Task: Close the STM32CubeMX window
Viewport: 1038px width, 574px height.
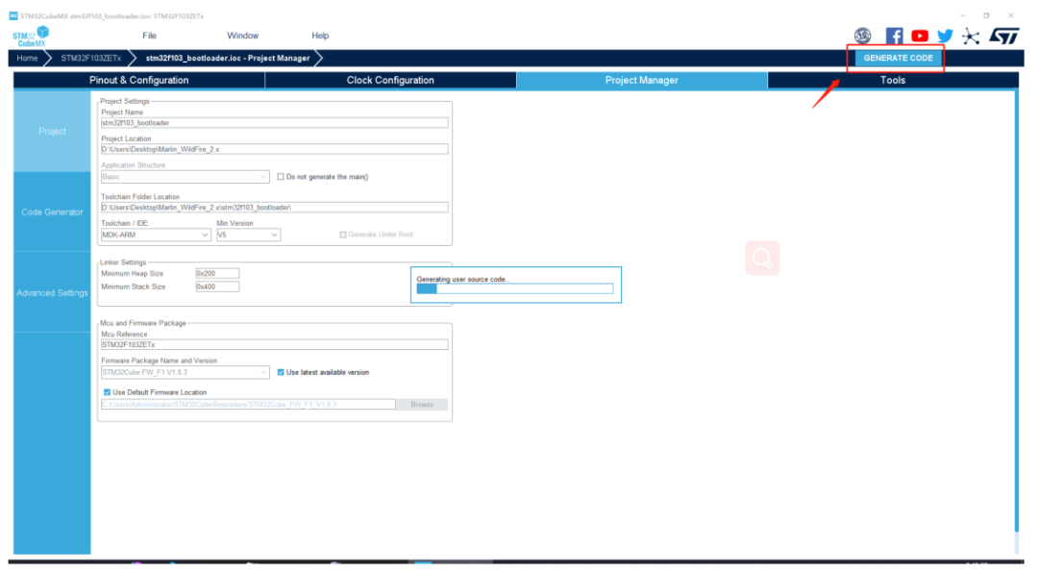Action: click(1011, 15)
